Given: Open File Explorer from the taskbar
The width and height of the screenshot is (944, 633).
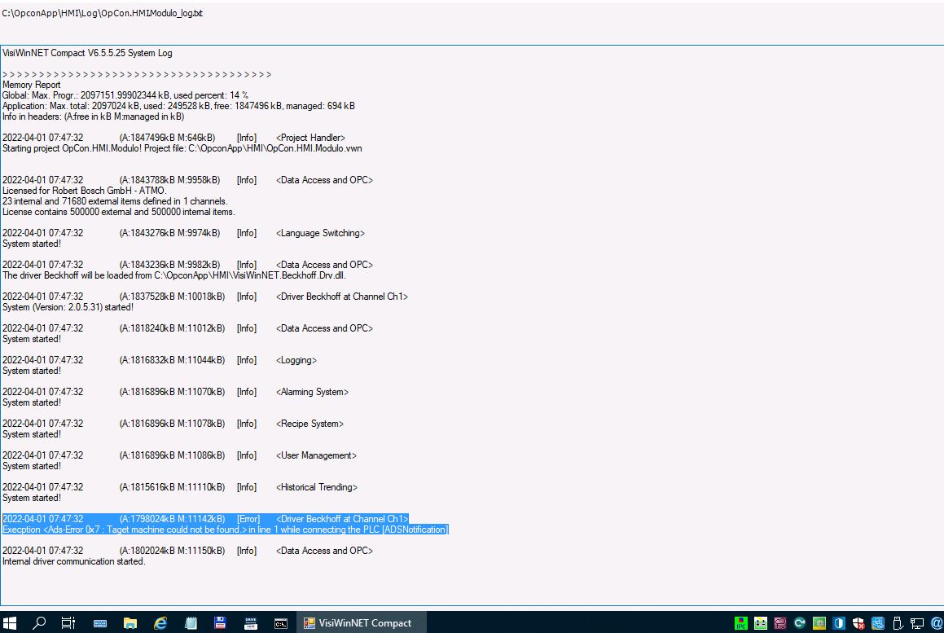Looking at the screenshot, I should coord(130,623).
